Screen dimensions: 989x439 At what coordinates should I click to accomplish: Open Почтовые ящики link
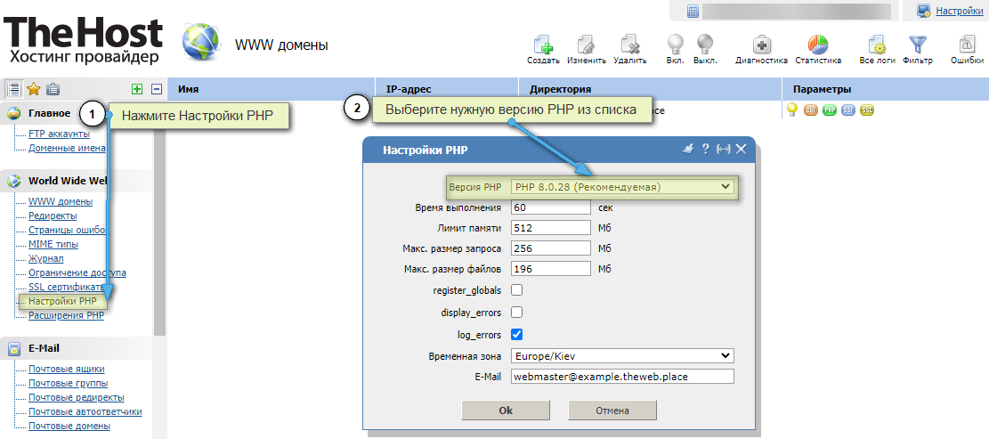click(66, 369)
